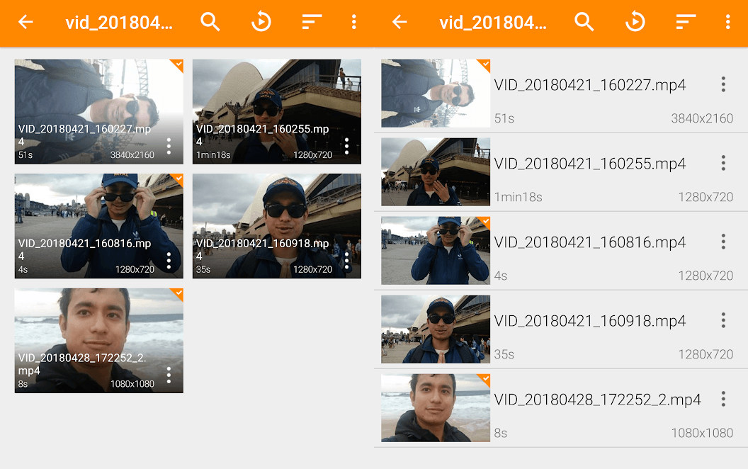
Task: Click the back arrow in list view panel
Action: pyautogui.click(x=400, y=22)
